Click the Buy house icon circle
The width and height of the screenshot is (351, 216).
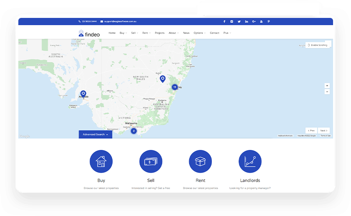click(101, 162)
